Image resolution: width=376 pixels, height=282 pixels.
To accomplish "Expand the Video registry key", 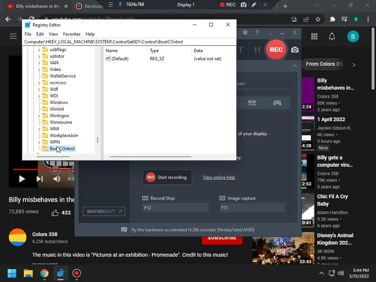I will click(x=39, y=69).
